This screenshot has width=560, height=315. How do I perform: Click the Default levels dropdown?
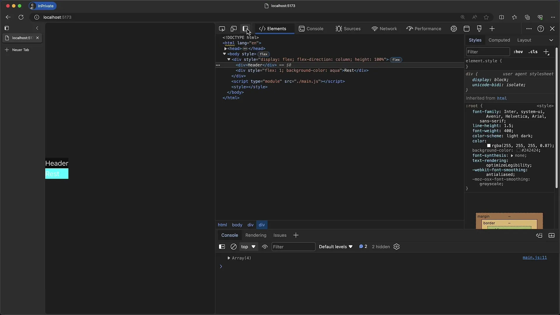tap(335, 246)
